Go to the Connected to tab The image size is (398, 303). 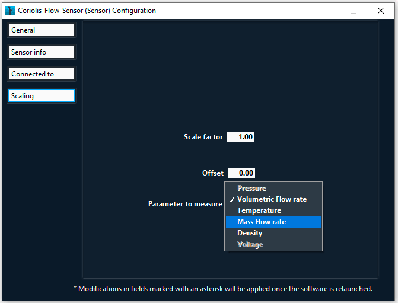[41, 74]
